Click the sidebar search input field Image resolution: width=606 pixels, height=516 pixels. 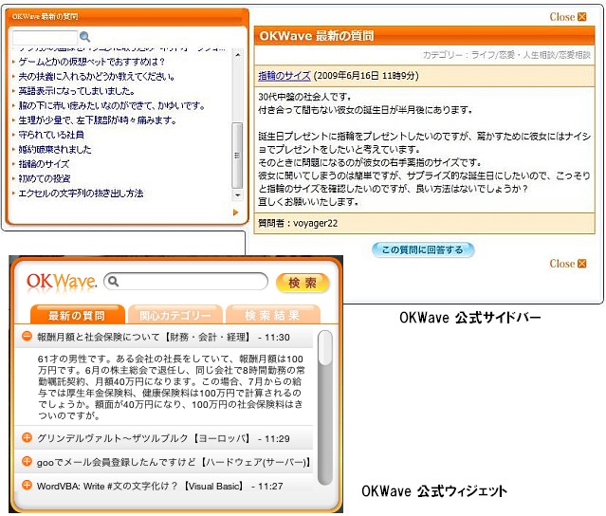tap(45, 38)
